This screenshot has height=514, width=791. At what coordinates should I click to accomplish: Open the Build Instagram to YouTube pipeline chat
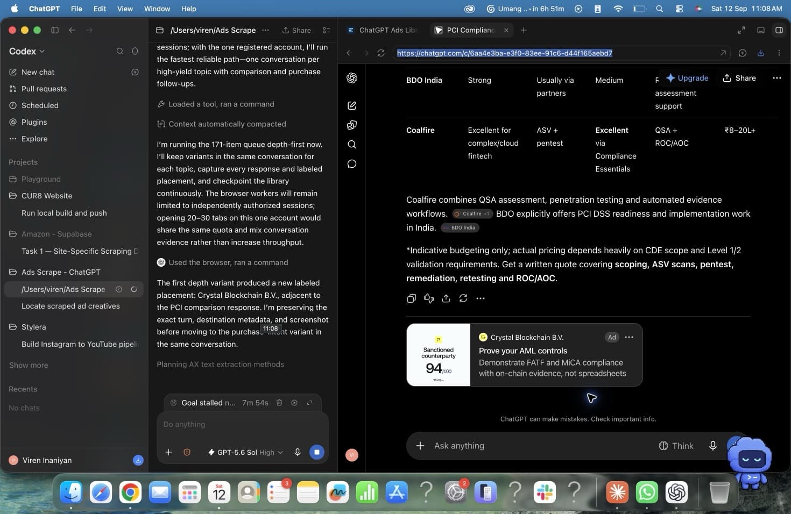pos(80,344)
